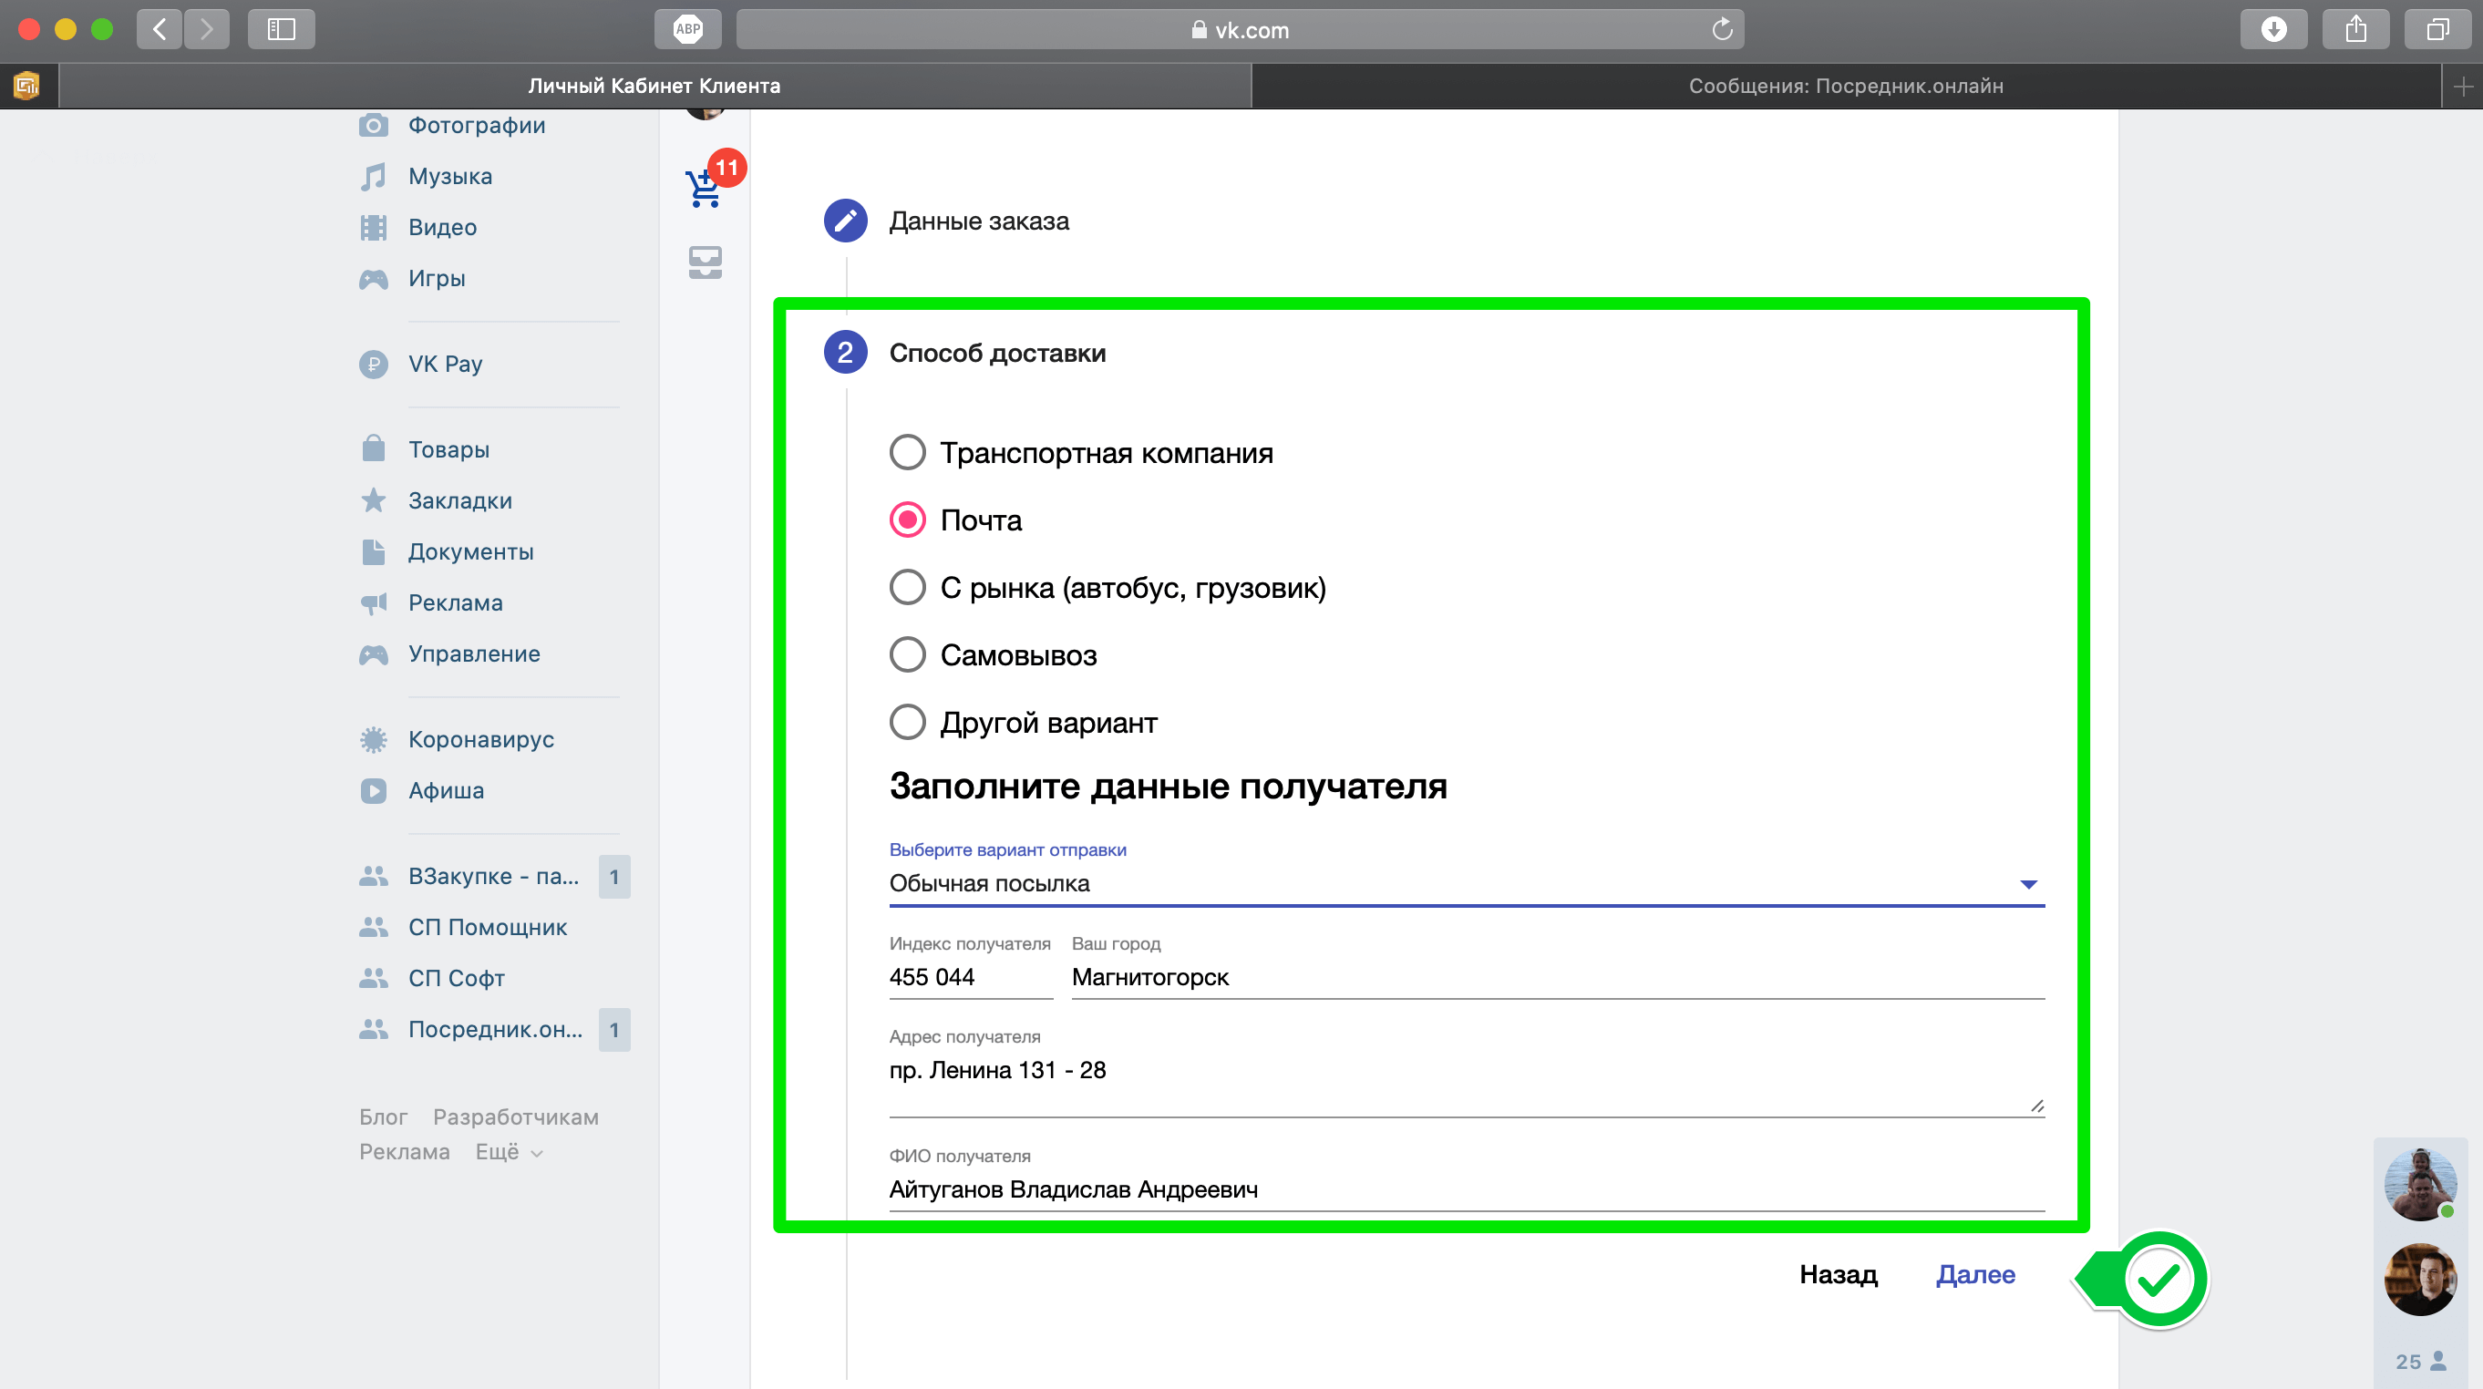Image resolution: width=2483 pixels, height=1389 pixels.
Task: Open new Safari tab with plus
Action: point(2463,86)
